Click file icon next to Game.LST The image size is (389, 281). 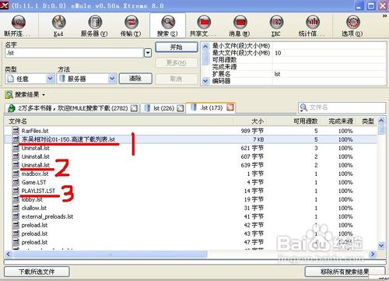click(x=16, y=182)
